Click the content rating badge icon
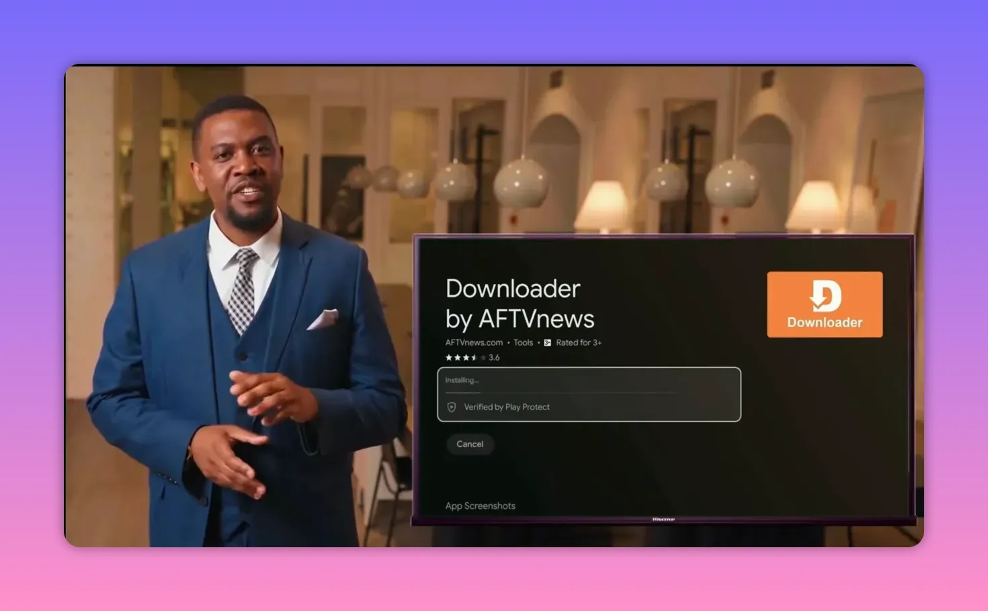988x611 pixels. pos(547,342)
